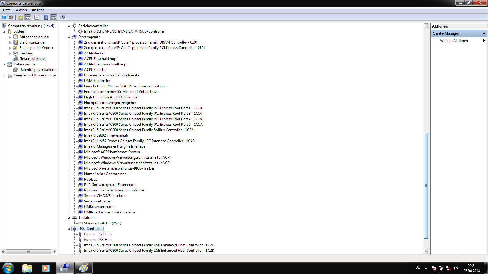This screenshot has width=488, height=274.
Task: Open the Datei menu
Action: click(x=7, y=10)
